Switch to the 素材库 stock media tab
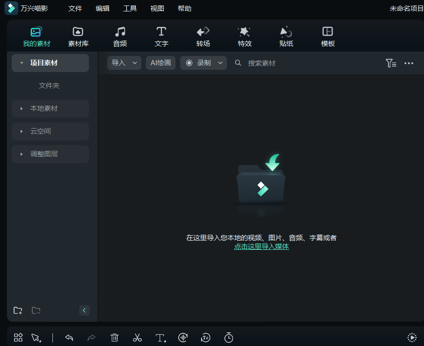 point(78,36)
